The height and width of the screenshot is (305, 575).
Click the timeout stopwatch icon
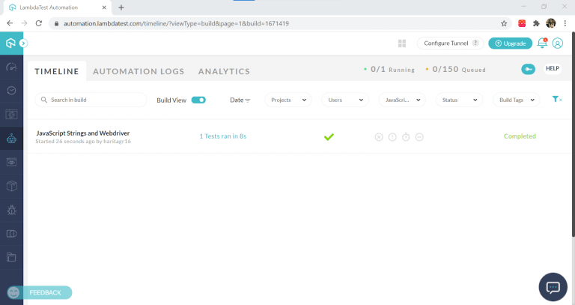point(406,137)
